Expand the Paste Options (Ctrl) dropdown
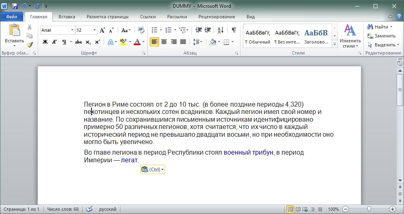Image resolution: width=404 pixels, height=214 pixels. point(153,170)
